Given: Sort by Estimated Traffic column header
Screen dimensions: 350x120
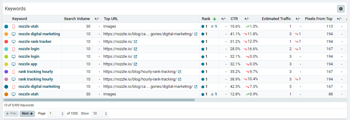Looking at the screenshot, I should [x=276, y=19].
